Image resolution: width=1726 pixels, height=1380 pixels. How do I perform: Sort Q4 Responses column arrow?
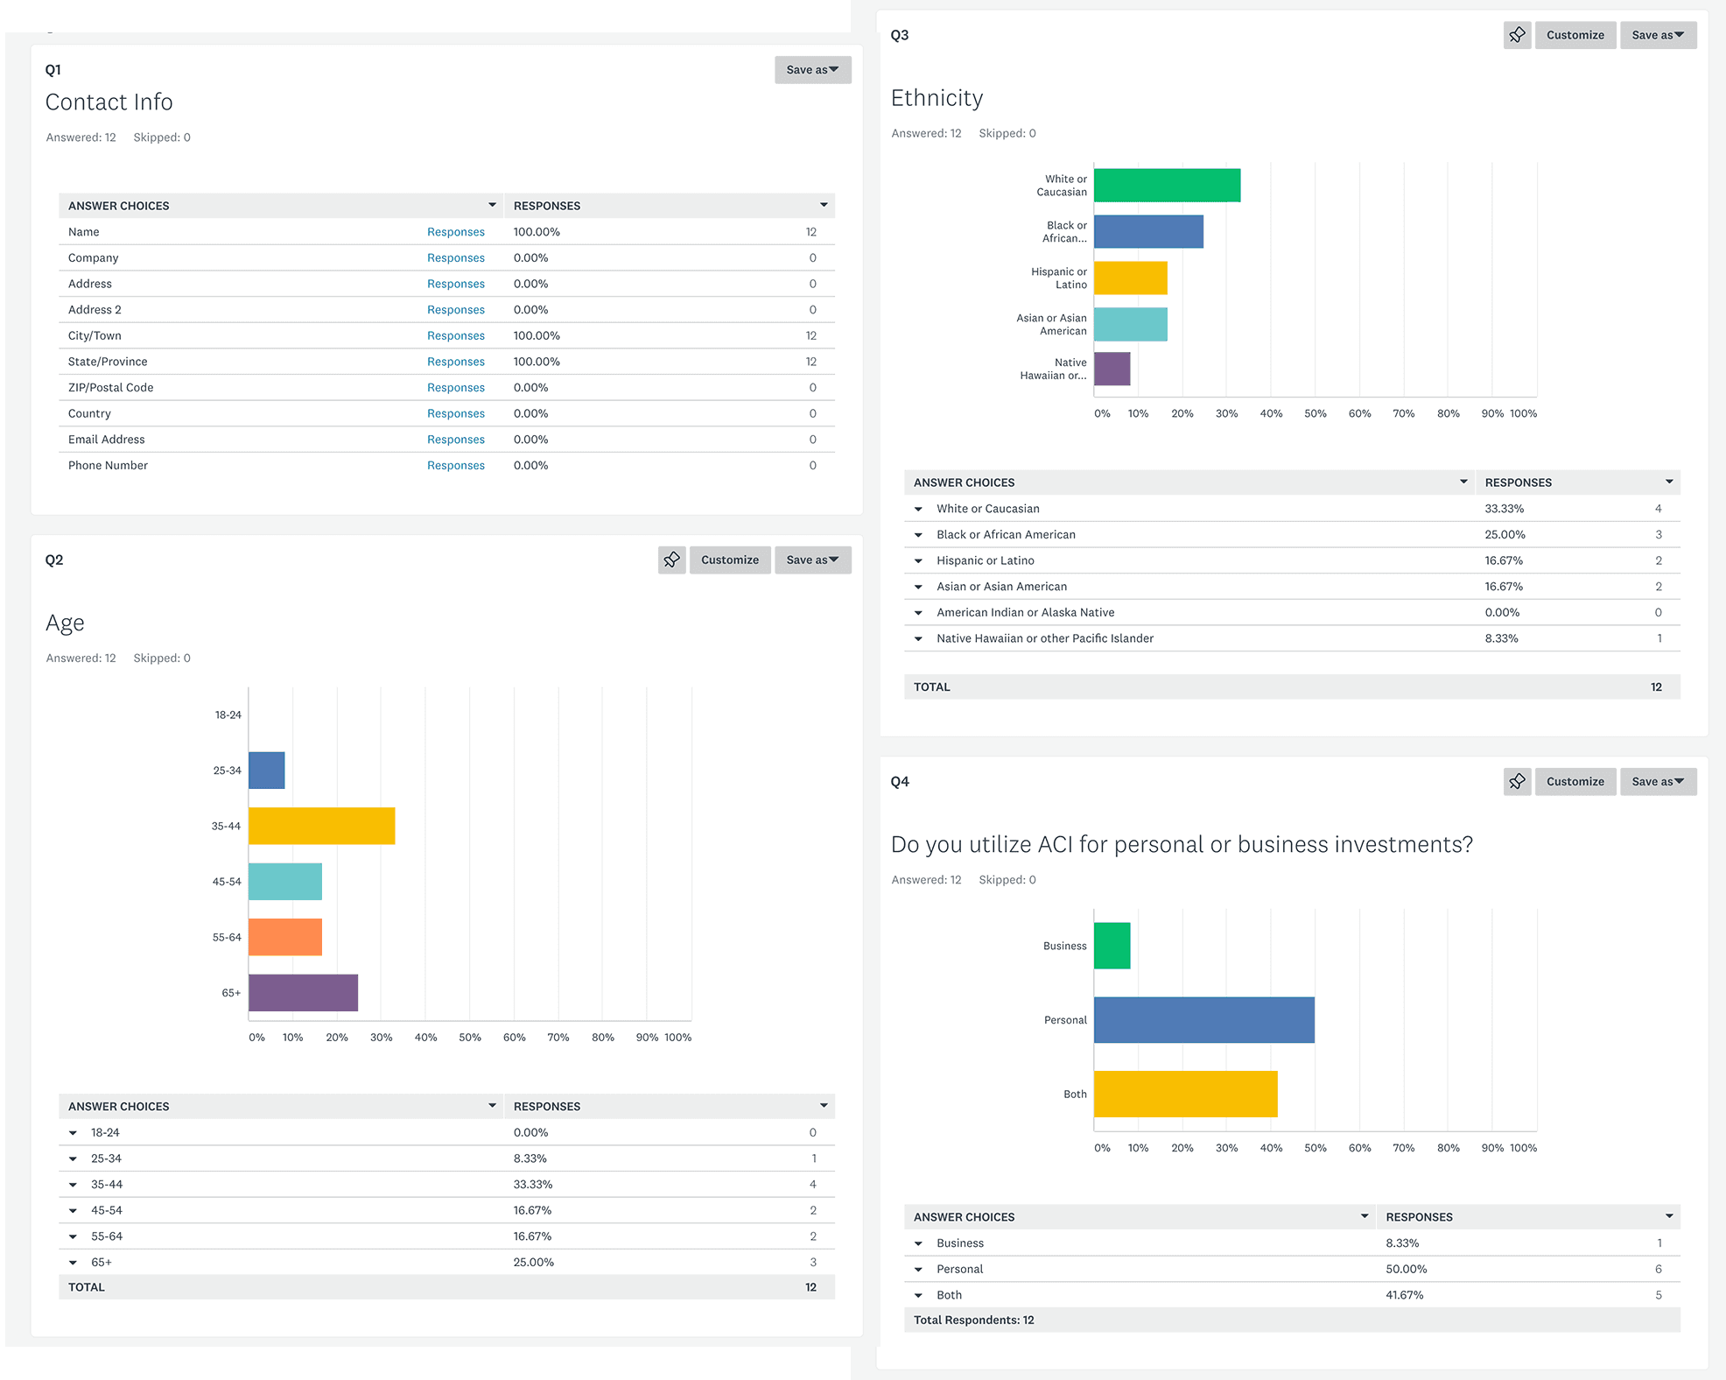[x=1669, y=1216]
